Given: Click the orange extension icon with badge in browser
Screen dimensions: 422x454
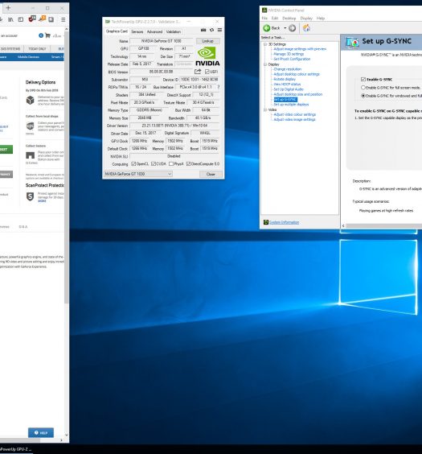Looking at the screenshot, I should [42, 19].
